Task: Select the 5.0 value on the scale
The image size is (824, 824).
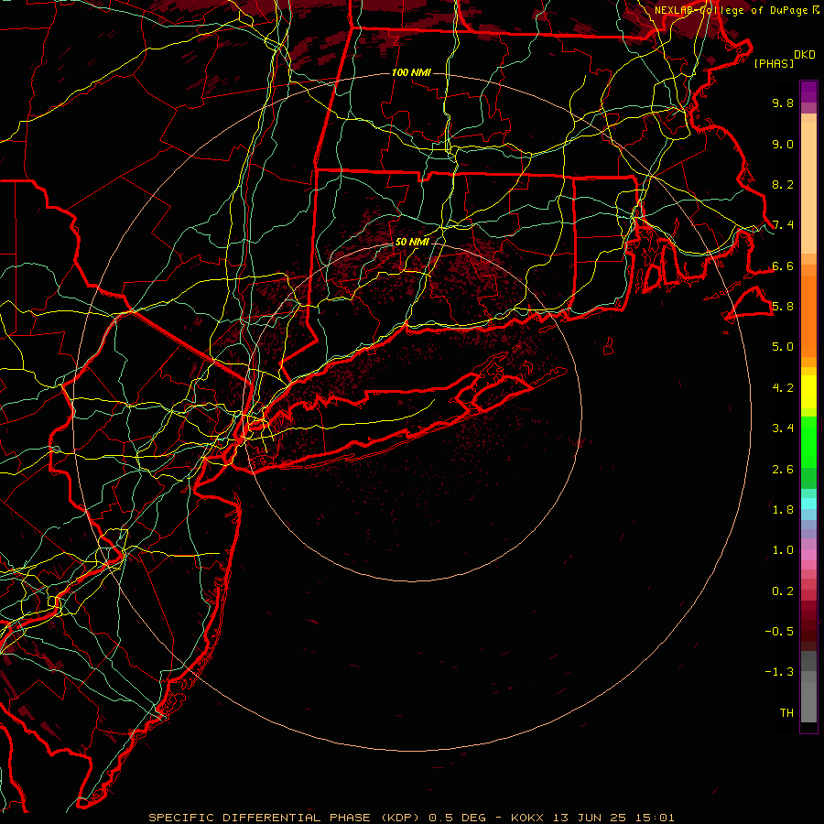Action: coord(783,347)
